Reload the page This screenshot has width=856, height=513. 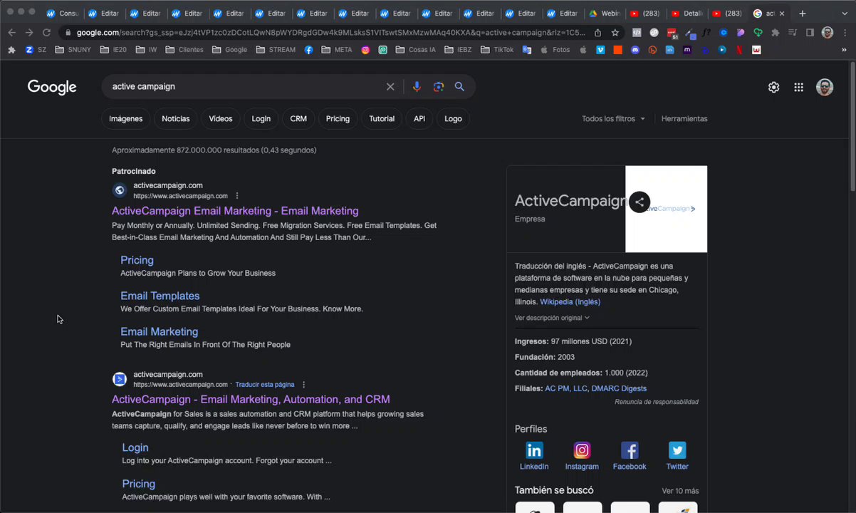[x=46, y=32]
